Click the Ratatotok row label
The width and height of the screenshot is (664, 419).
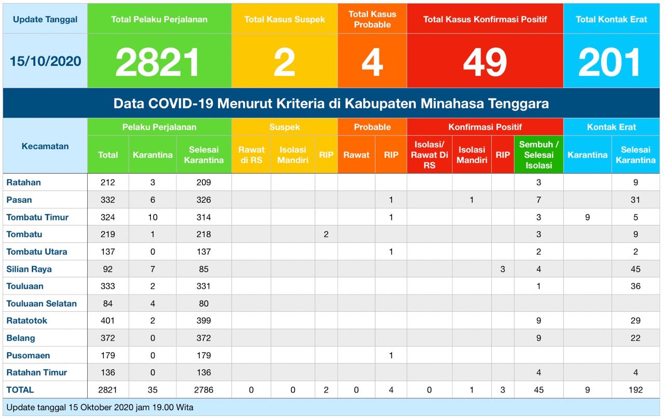pyautogui.click(x=27, y=320)
